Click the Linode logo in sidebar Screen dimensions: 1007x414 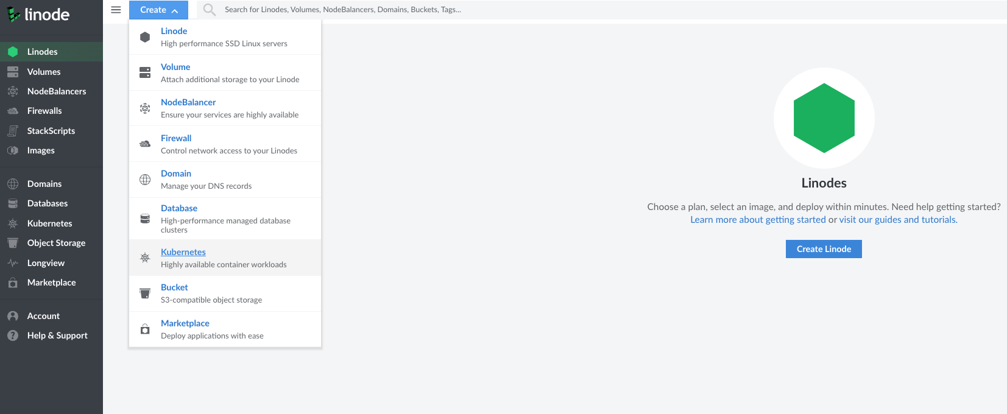[38, 15]
